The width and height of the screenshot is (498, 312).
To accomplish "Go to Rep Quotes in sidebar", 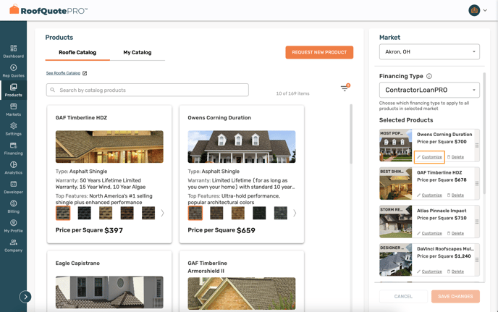I will tap(13, 71).
